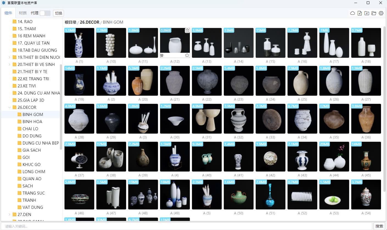The image size is (387, 230).
Task: Click the keyword search input field
Action: click(x=187, y=226)
